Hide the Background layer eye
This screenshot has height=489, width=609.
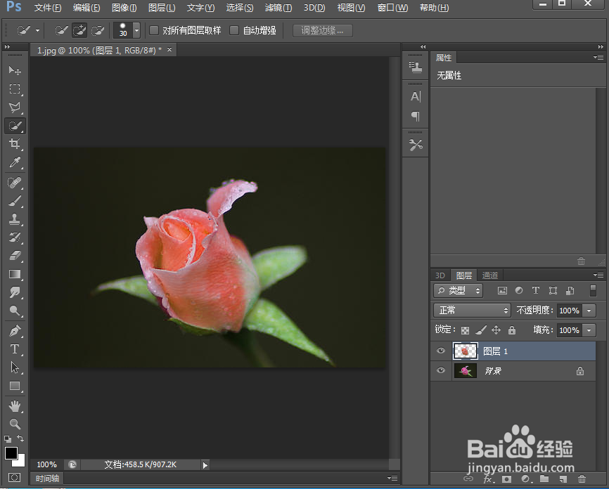(441, 370)
